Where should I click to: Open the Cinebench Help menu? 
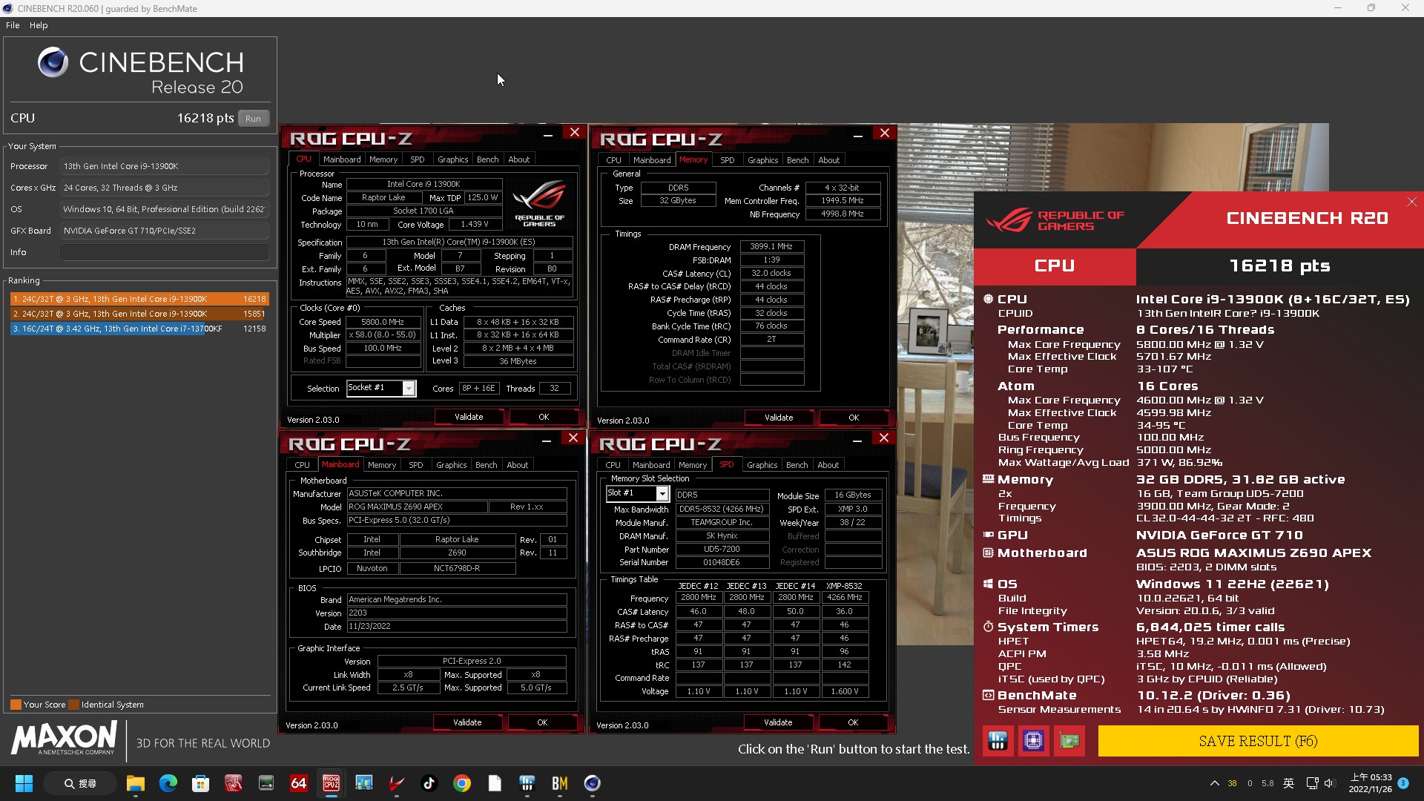[x=39, y=25]
